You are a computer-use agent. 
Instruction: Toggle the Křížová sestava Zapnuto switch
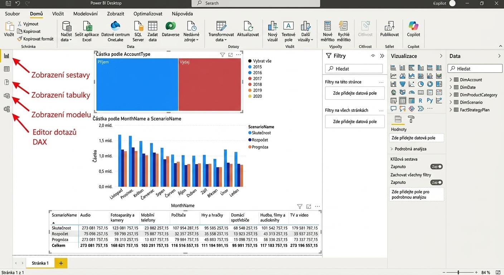click(436, 167)
